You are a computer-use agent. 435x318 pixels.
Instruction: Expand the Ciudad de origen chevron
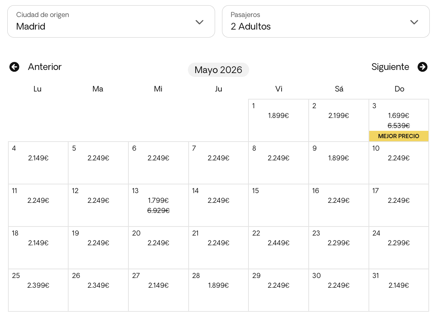click(x=199, y=22)
